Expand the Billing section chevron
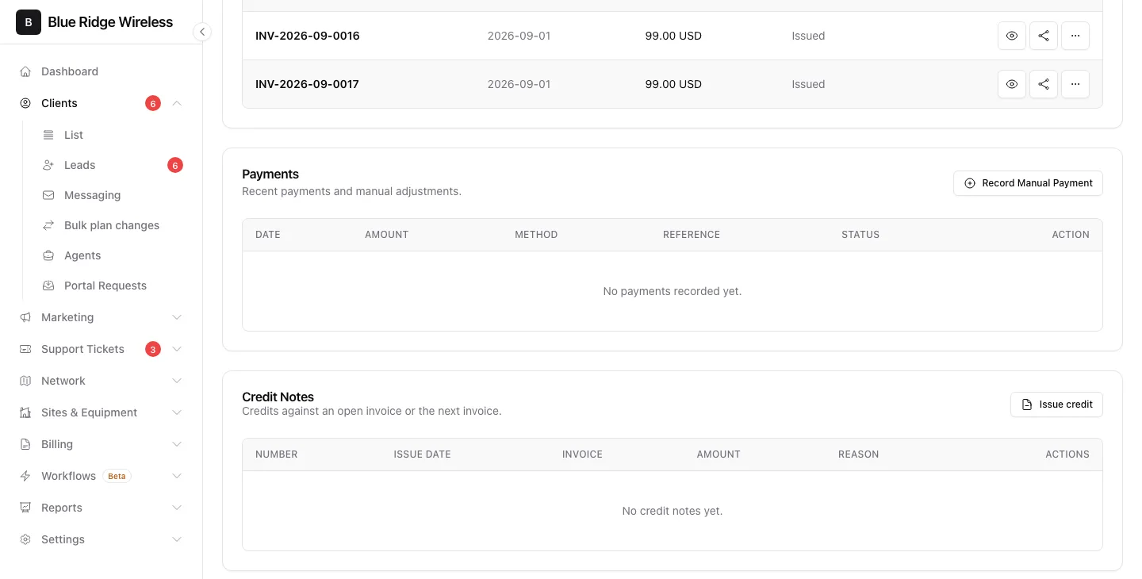Image resolution: width=1142 pixels, height=579 pixels. click(x=177, y=444)
